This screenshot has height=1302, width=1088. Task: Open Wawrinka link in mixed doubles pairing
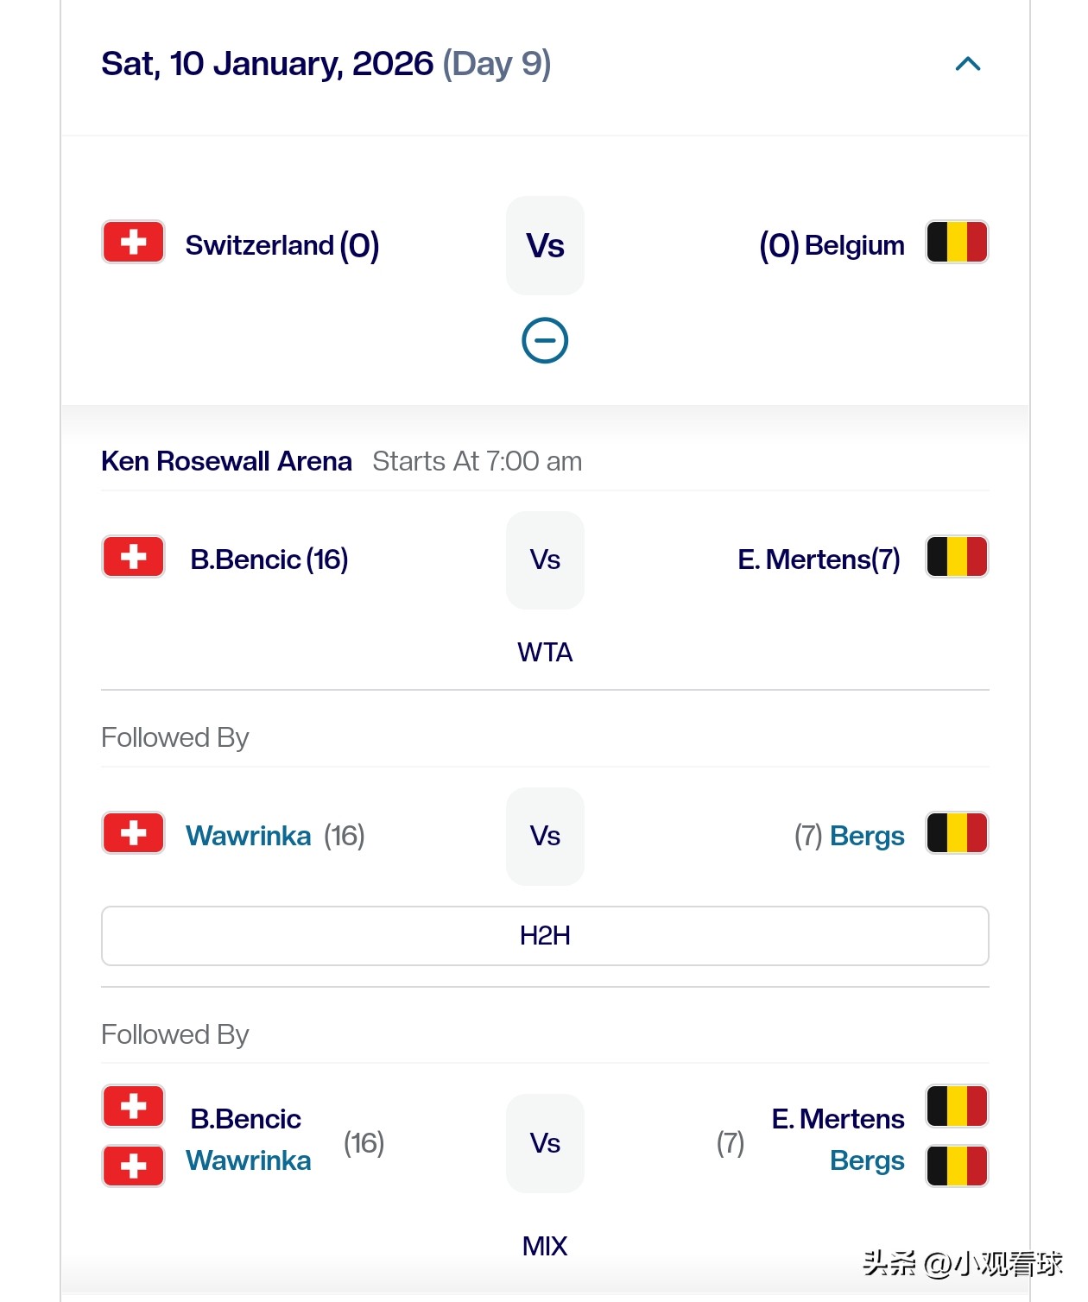point(249,1160)
